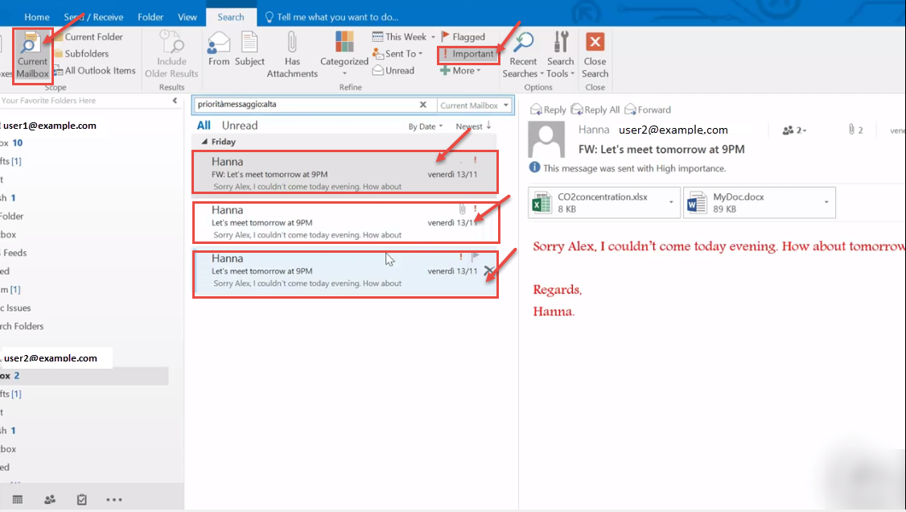The width and height of the screenshot is (906, 512).
Task: Open Search Tools in the Options group
Action: 560,52
